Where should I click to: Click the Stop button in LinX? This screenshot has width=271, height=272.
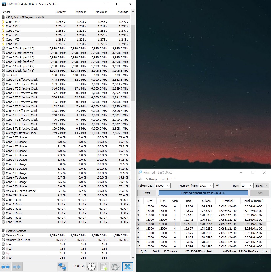pos(259,193)
